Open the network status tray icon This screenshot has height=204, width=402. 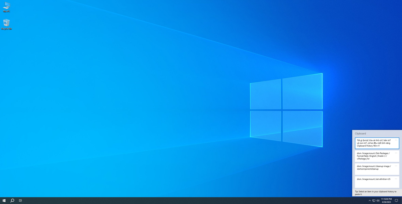coord(374,201)
